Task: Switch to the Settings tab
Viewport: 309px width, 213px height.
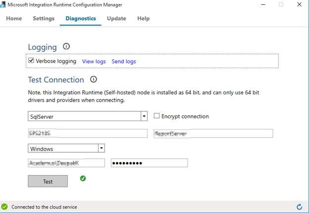Action: (x=44, y=18)
